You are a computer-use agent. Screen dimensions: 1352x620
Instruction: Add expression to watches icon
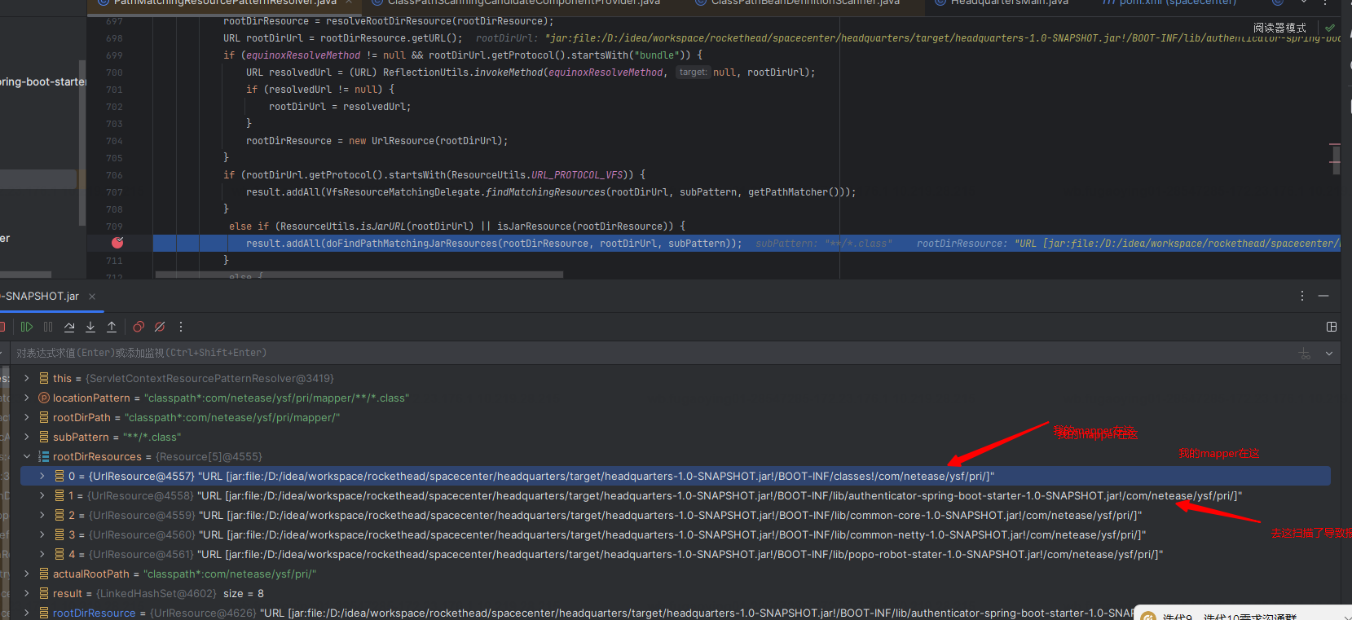(1305, 353)
